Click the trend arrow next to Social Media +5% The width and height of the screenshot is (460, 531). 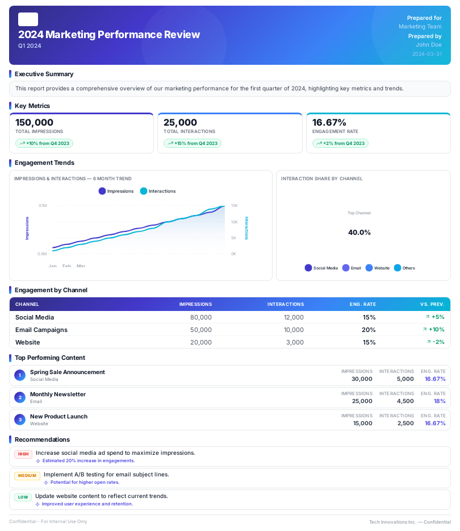point(428,317)
